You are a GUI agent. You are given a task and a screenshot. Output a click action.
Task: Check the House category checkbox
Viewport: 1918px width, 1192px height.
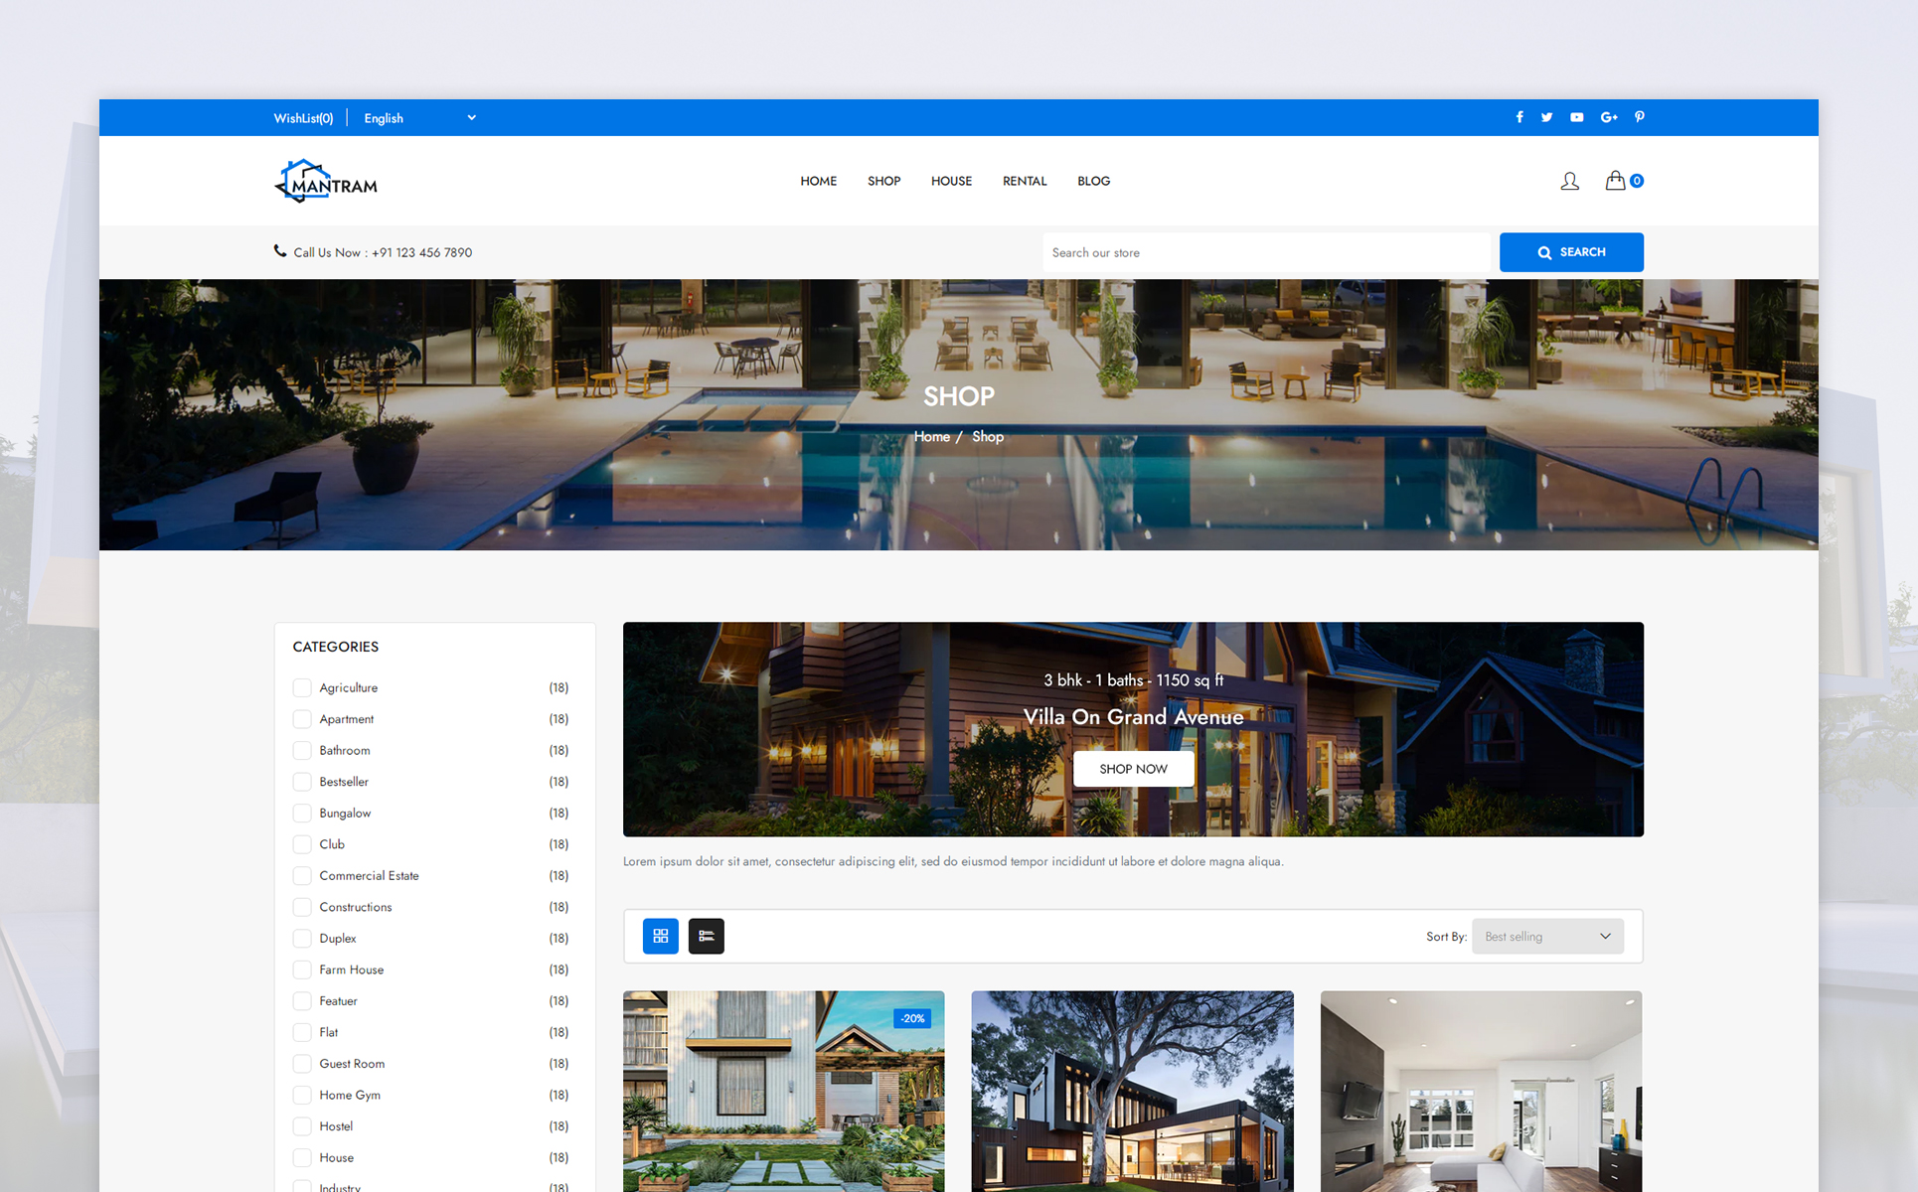[302, 1157]
